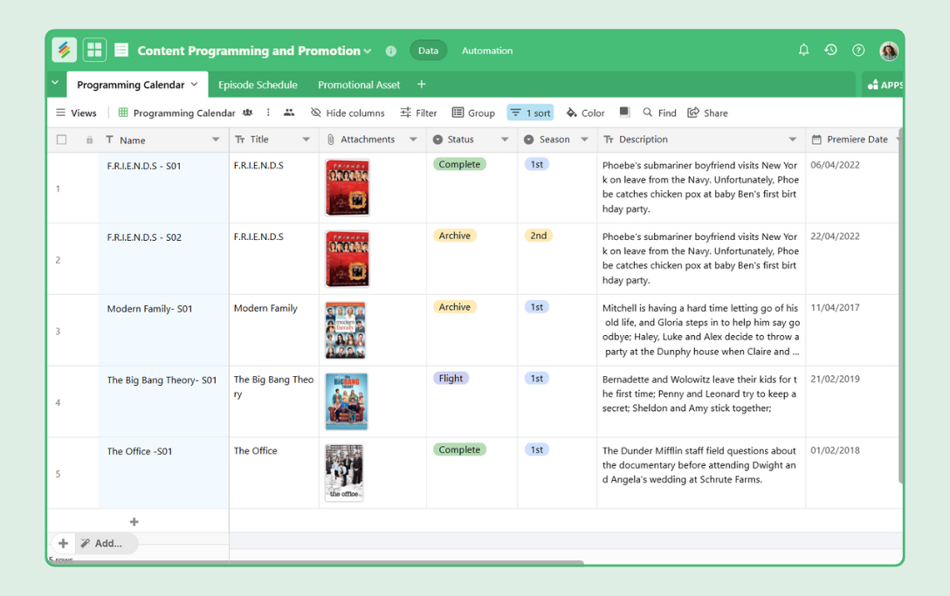This screenshot has height=596, width=950.
Task: Open the Automation tab
Action: 487,51
